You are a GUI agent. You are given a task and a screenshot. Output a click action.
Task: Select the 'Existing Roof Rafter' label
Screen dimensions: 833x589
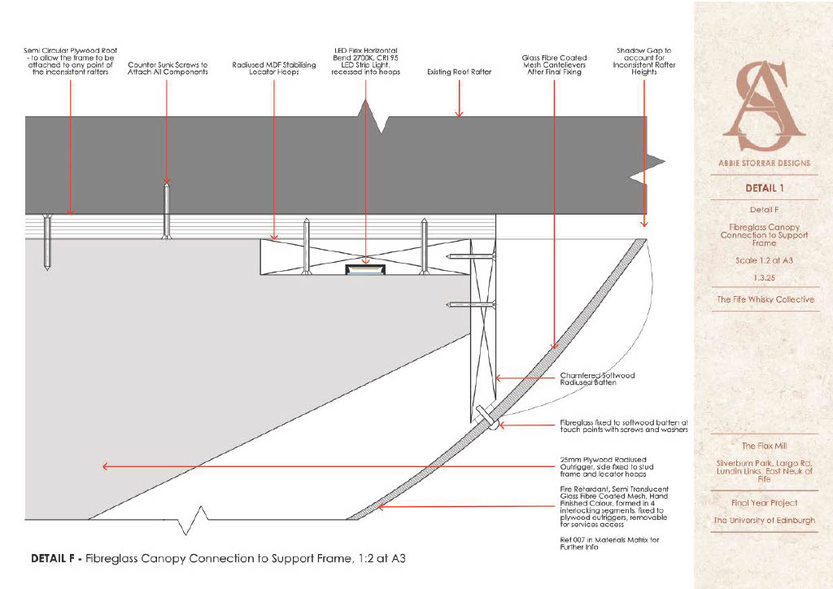(x=459, y=72)
